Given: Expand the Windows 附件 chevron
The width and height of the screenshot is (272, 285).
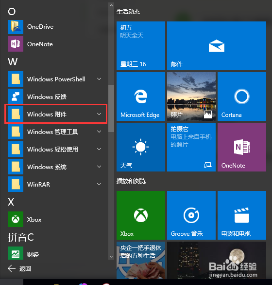Looking at the screenshot, I should click(x=99, y=114).
